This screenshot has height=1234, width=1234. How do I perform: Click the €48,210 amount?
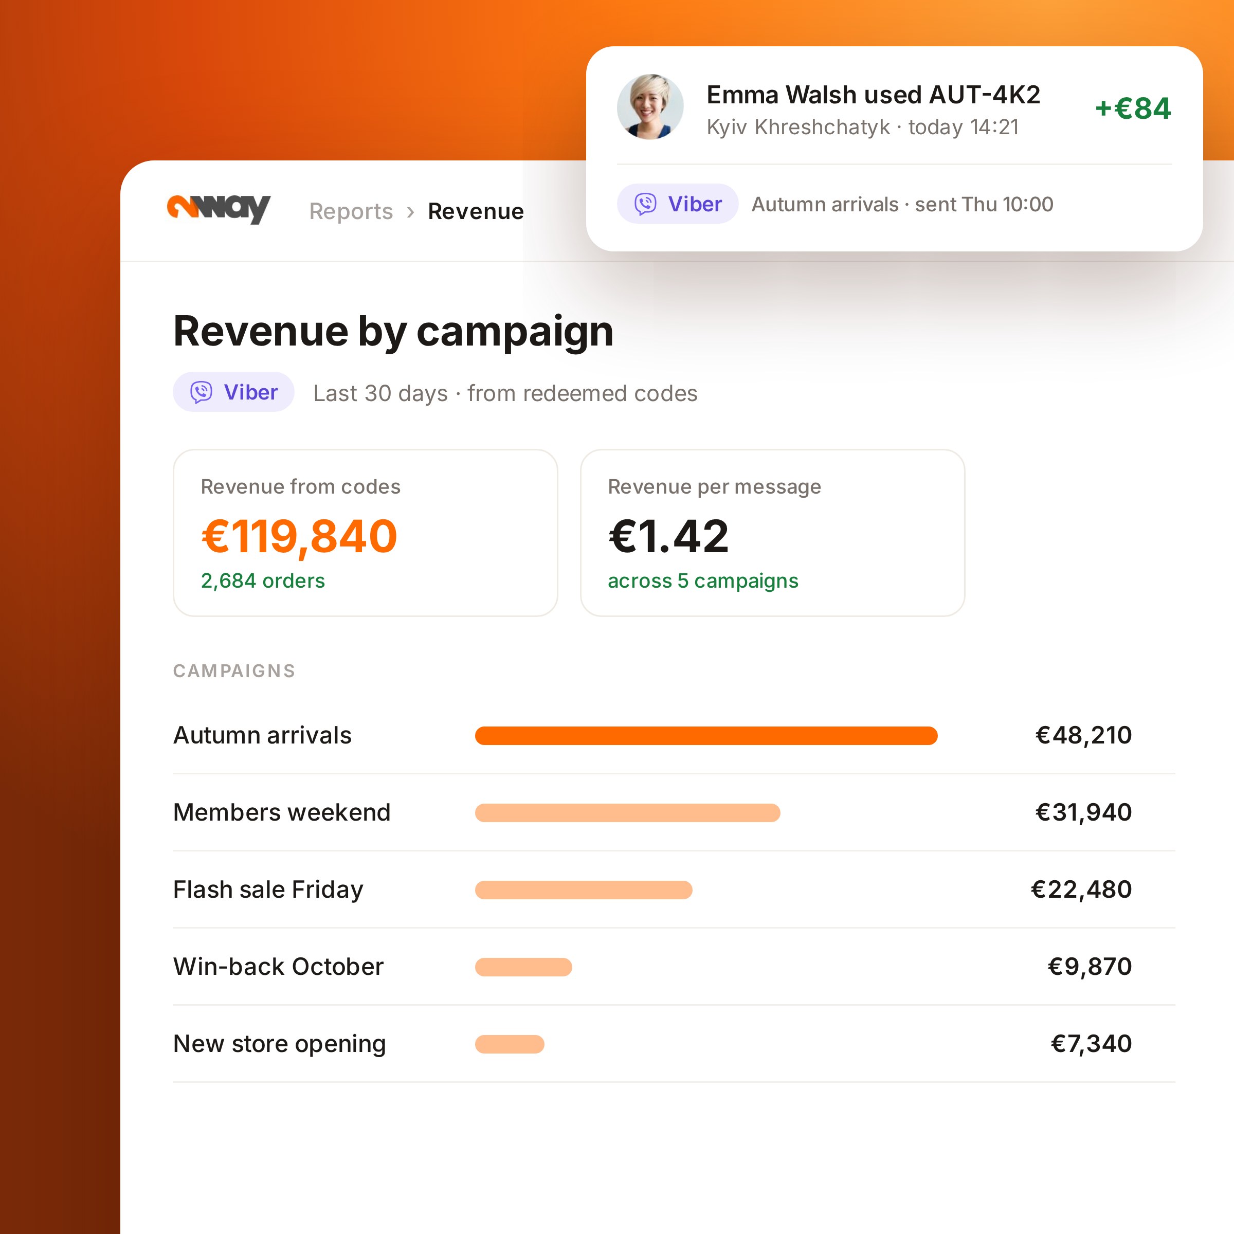(x=1083, y=735)
